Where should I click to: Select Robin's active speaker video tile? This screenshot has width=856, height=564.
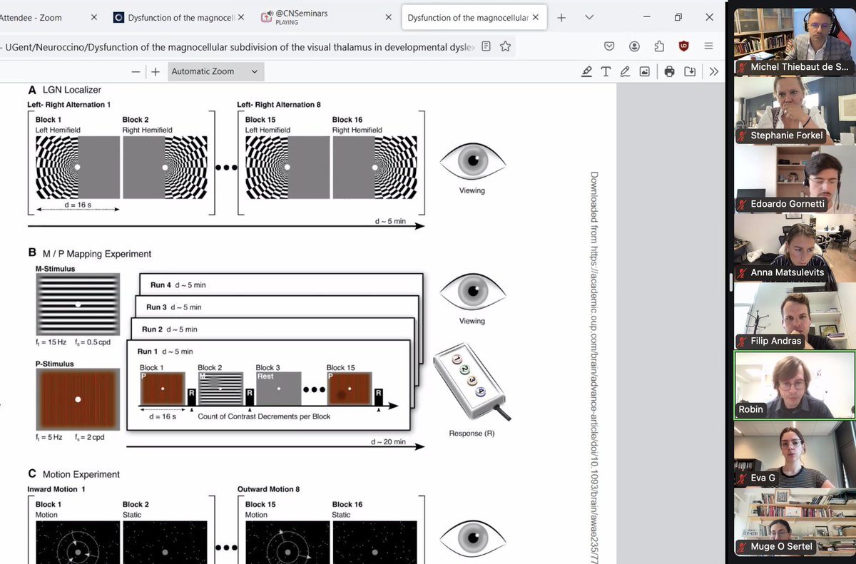click(795, 384)
